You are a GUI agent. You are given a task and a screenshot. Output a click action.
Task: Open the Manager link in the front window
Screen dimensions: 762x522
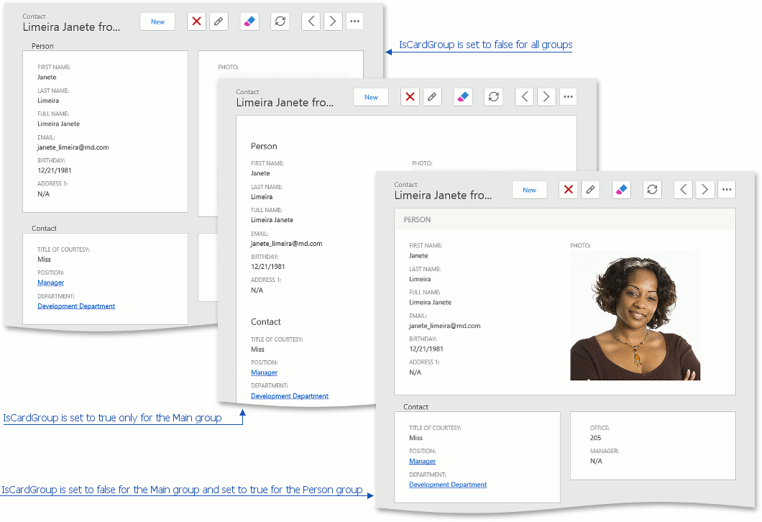click(422, 461)
